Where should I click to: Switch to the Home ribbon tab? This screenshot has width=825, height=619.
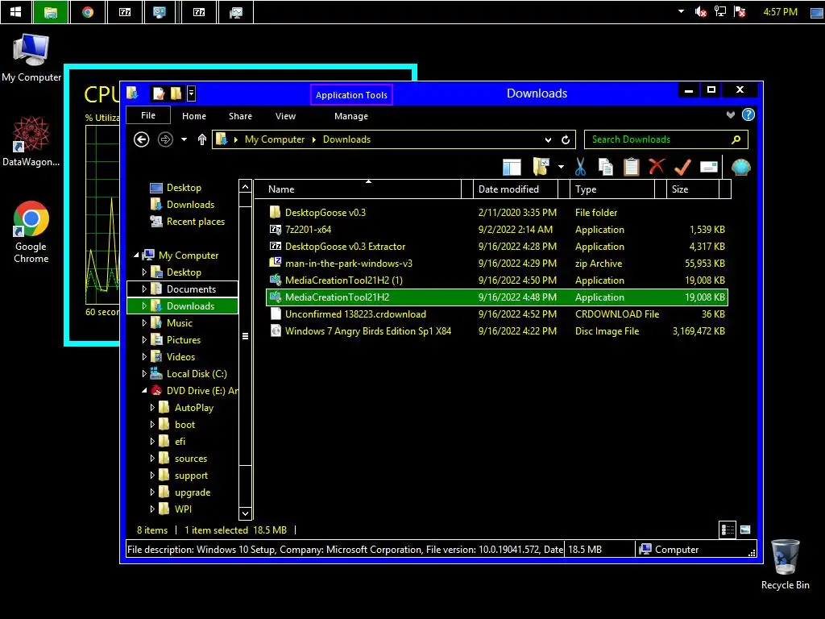point(194,116)
